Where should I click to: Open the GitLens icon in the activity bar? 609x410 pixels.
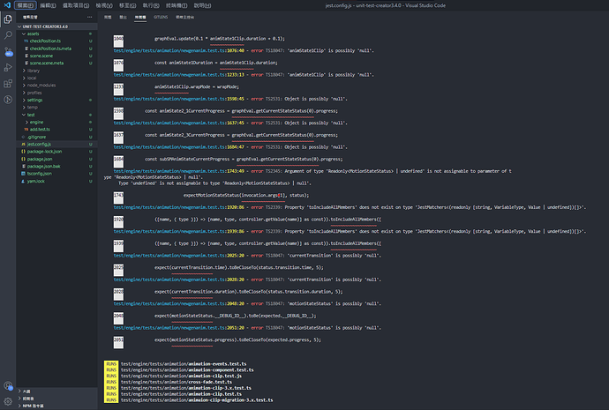pyautogui.click(x=8, y=100)
